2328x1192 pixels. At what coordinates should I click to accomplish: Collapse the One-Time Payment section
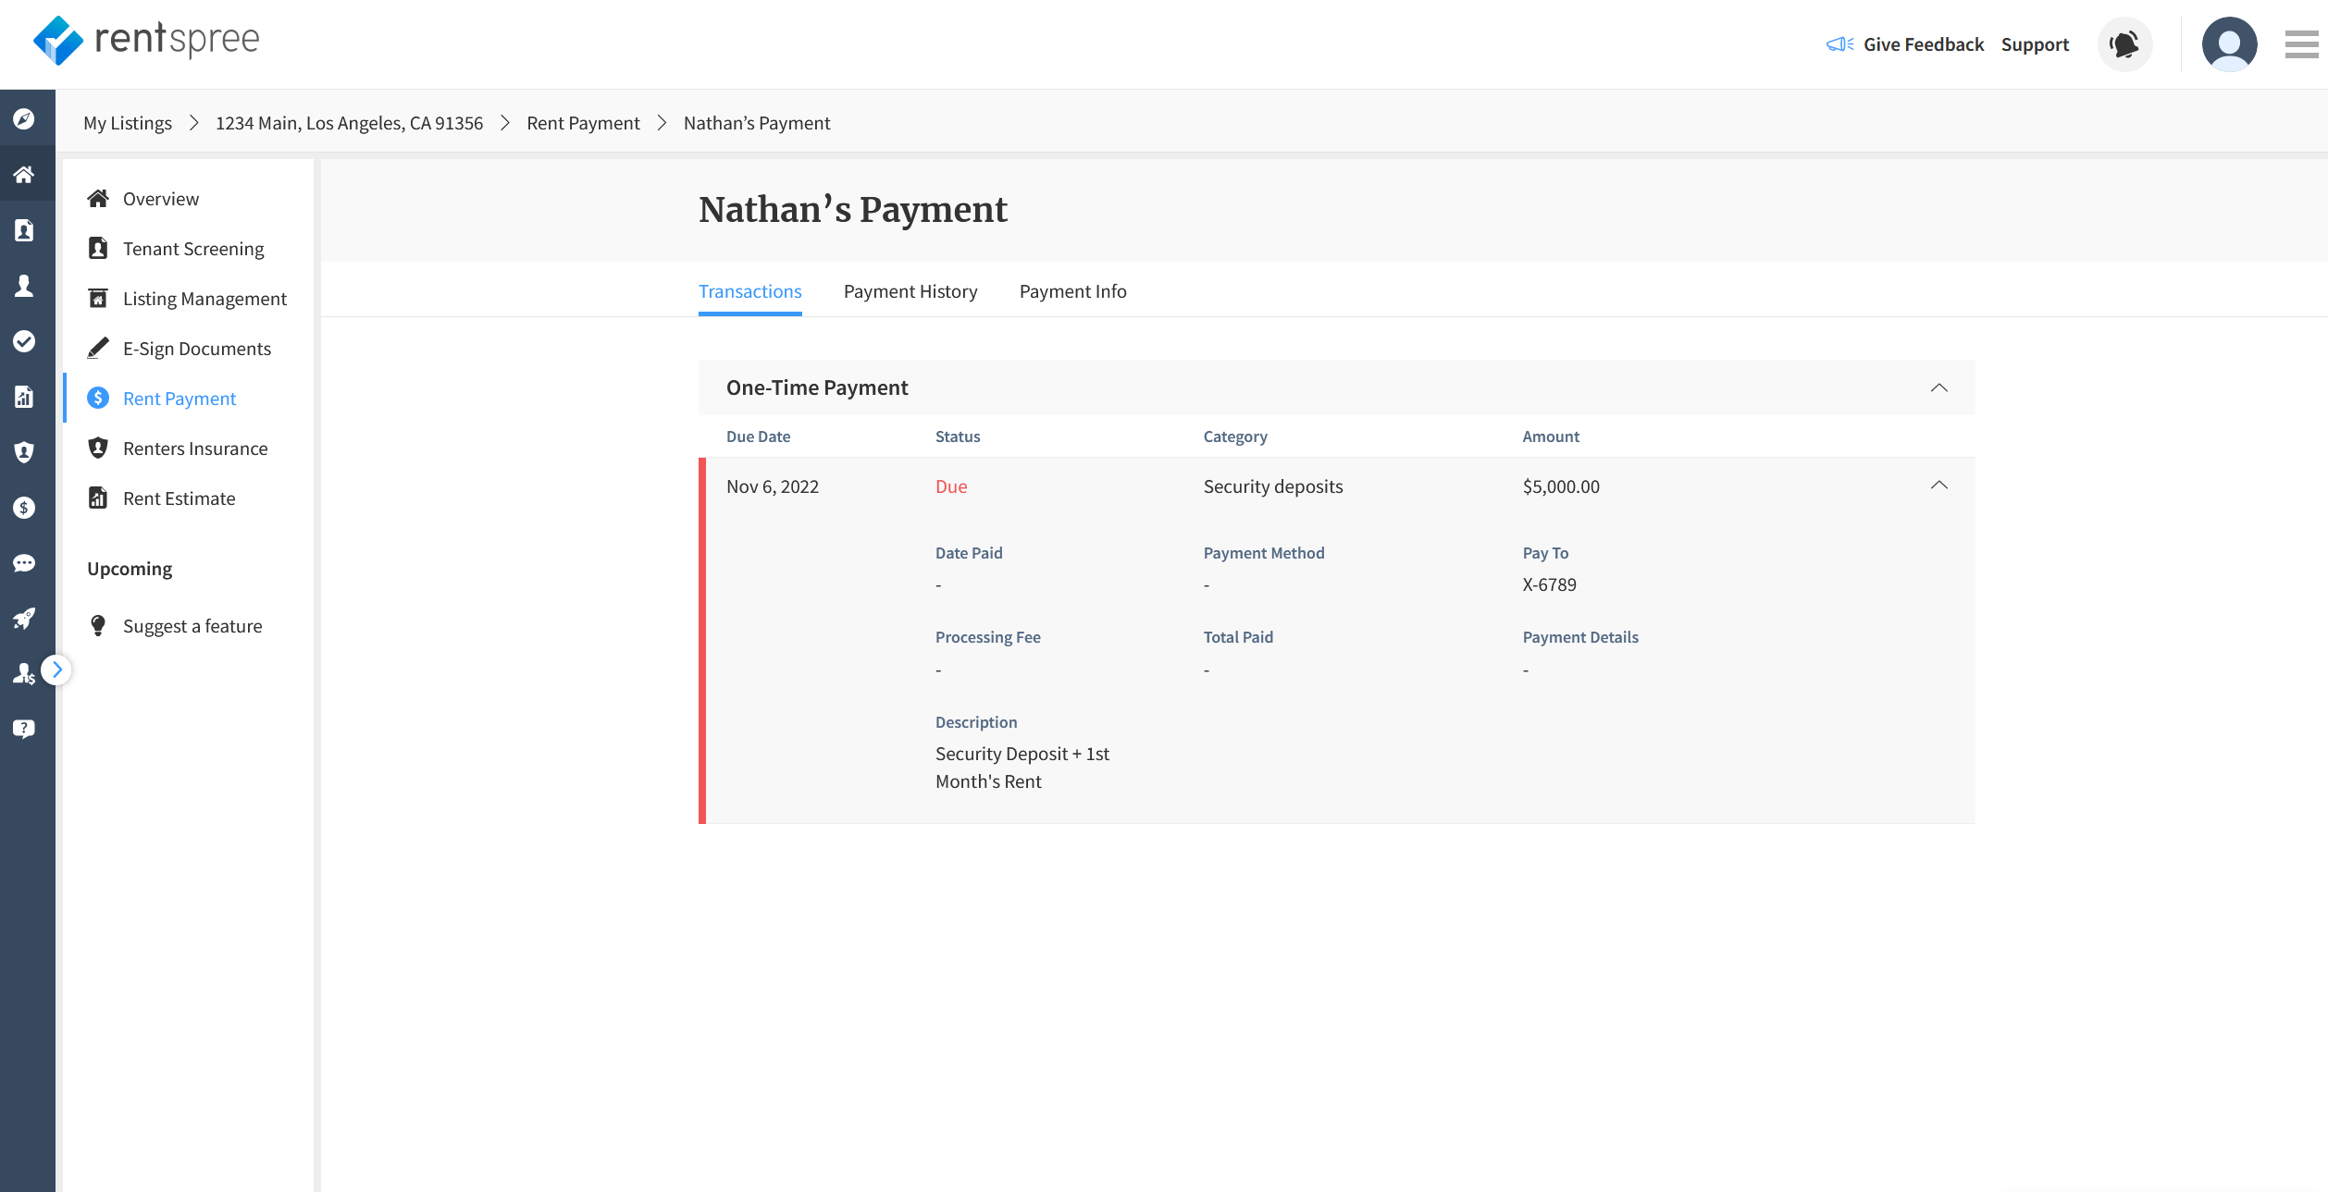pyautogui.click(x=1940, y=387)
